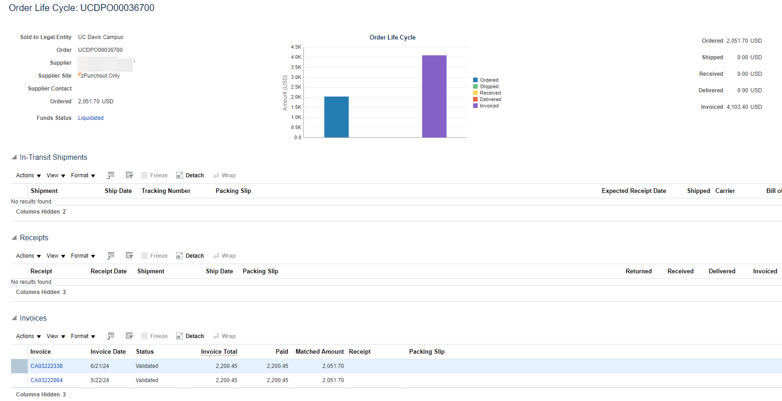Viewport: 782px width, 401px height.
Task: Collapse the Receipts section
Action: (x=14, y=237)
